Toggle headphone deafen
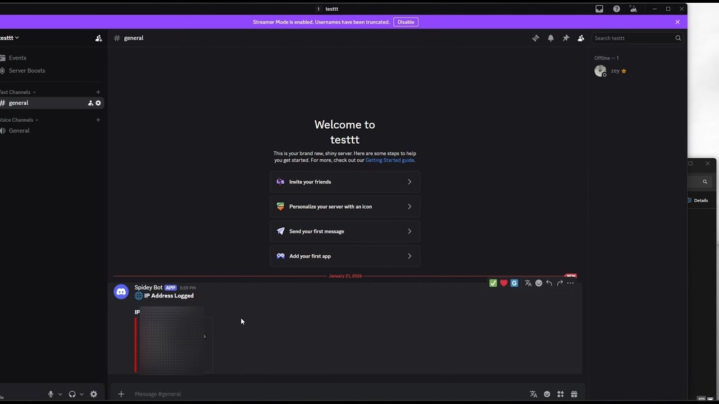The width and height of the screenshot is (719, 404). click(72, 394)
